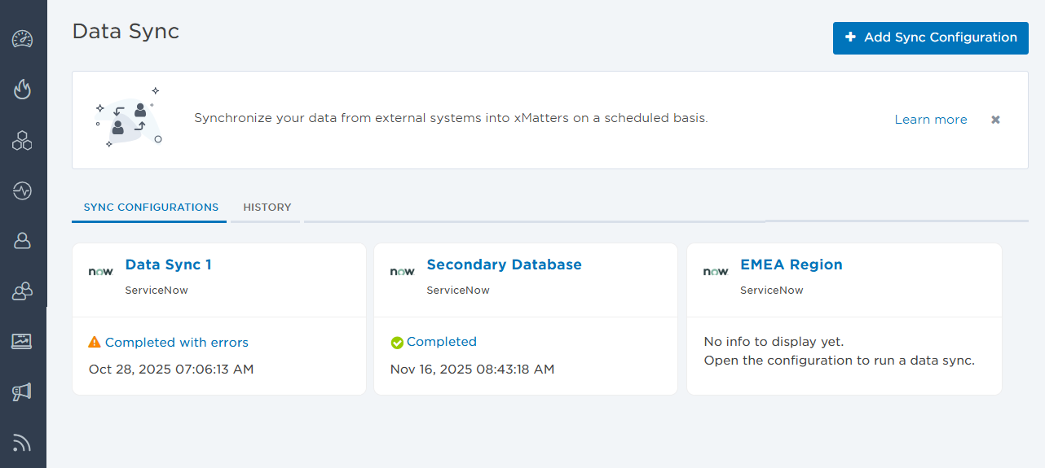Image resolution: width=1045 pixels, height=468 pixels.
Task: Click the flame incidents icon in sidebar
Action: (x=22, y=90)
